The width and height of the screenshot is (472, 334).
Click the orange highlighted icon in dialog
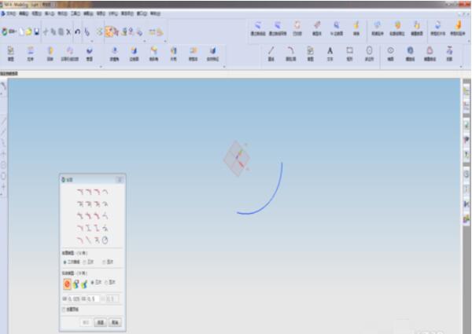[68, 283]
